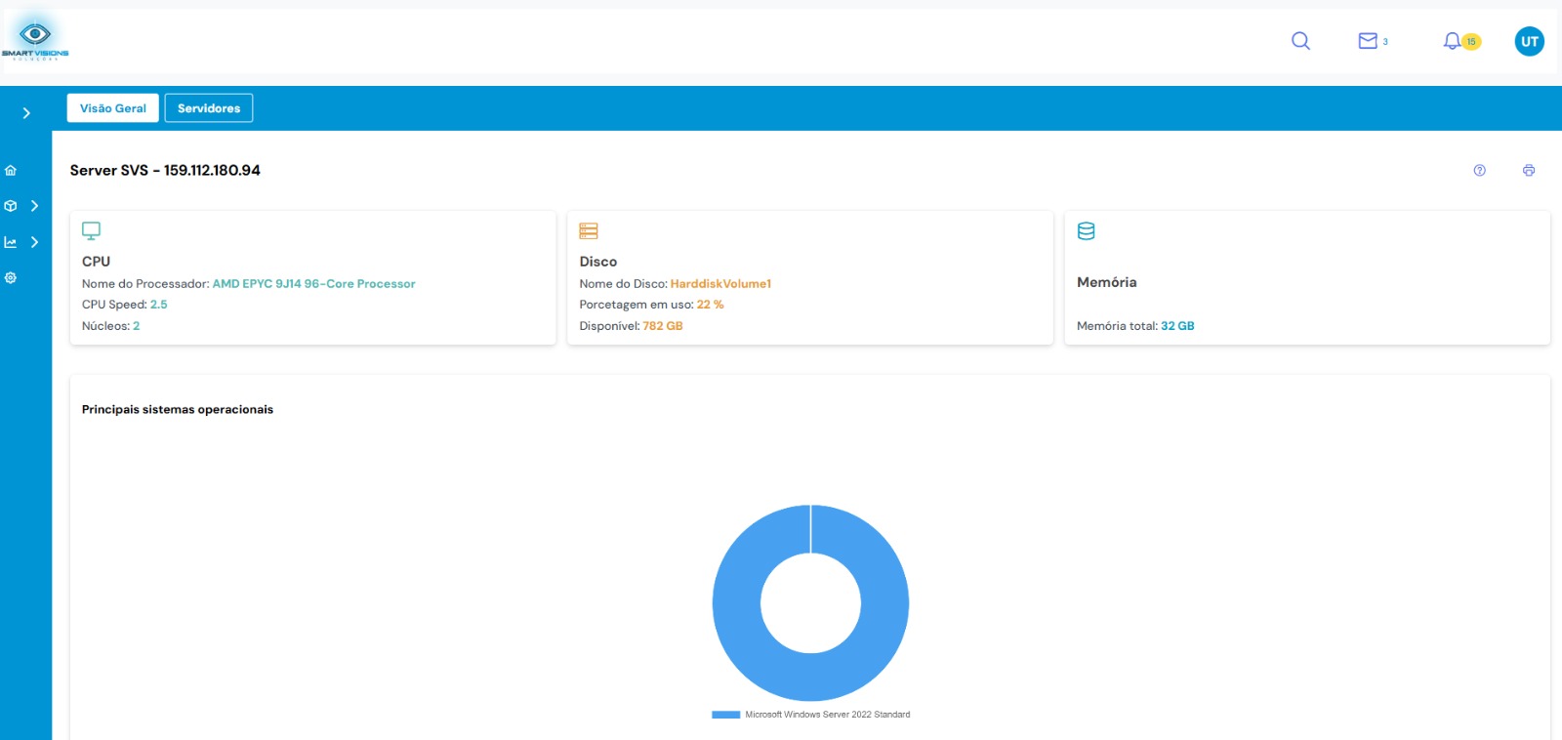Expand the cube menu chevron

[x=34, y=206]
